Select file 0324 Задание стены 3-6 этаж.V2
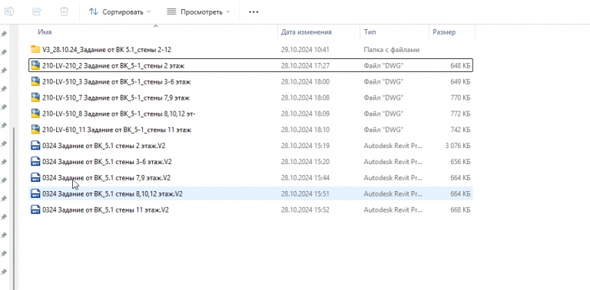Screen dimensions: 590x290 pos(108,162)
